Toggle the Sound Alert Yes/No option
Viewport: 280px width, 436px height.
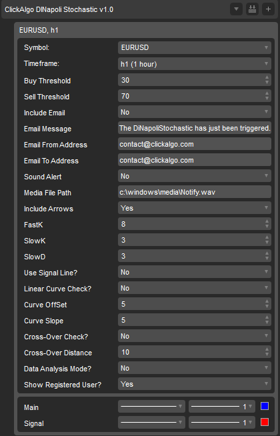coord(195,176)
